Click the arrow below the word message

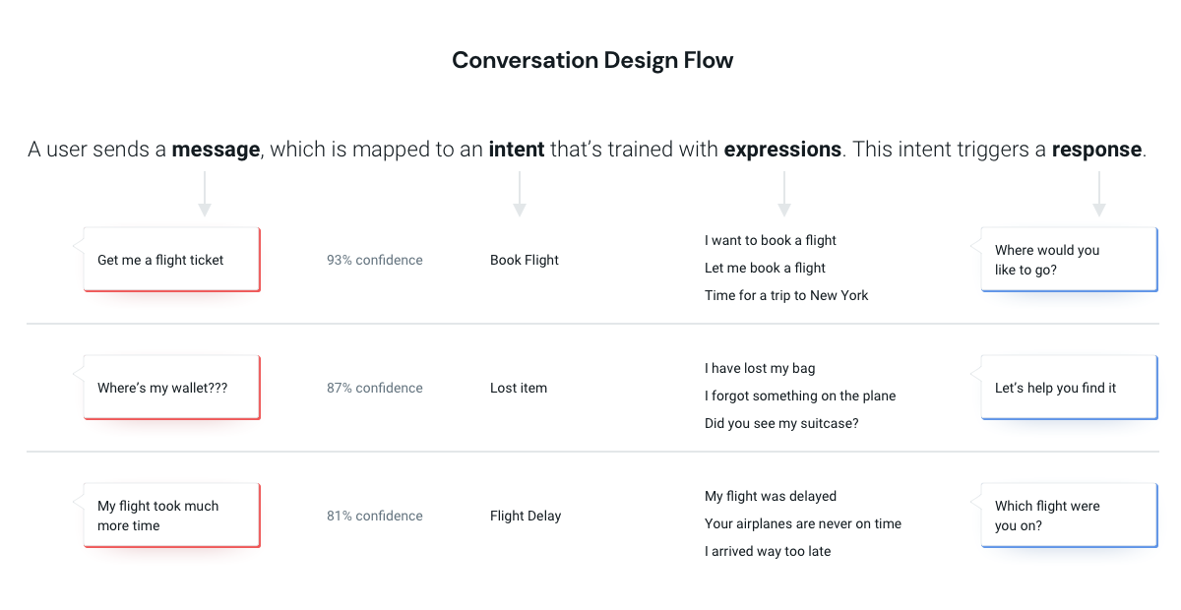(205, 194)
